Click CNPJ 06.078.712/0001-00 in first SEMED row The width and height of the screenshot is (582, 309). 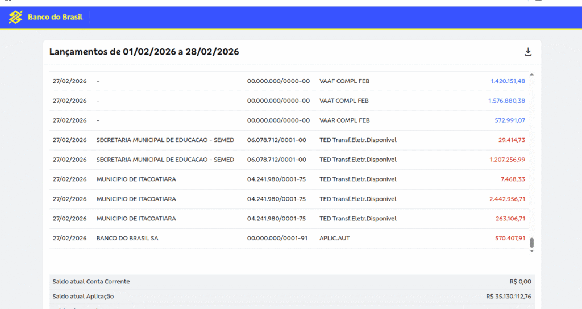(277, 140)
